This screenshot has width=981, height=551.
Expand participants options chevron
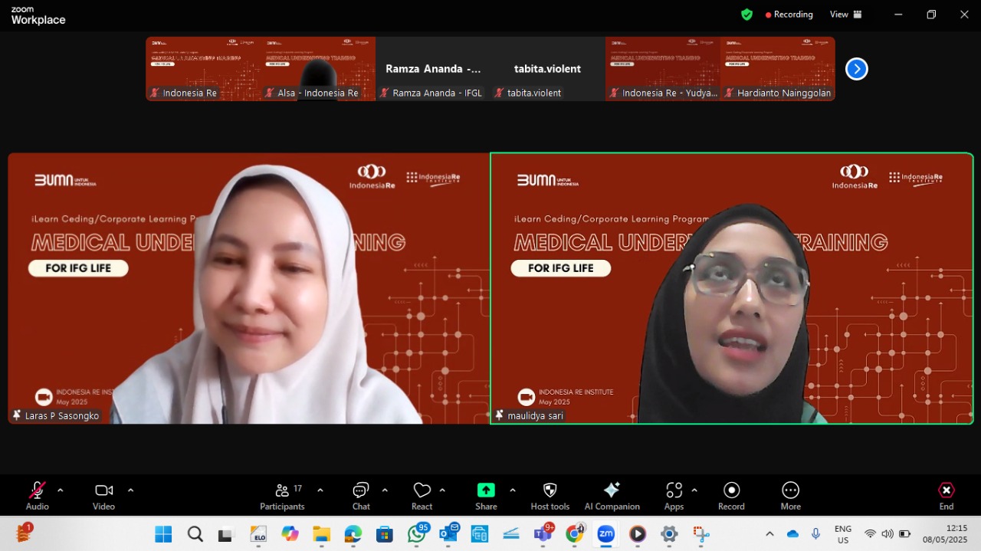tap(320, 490)
